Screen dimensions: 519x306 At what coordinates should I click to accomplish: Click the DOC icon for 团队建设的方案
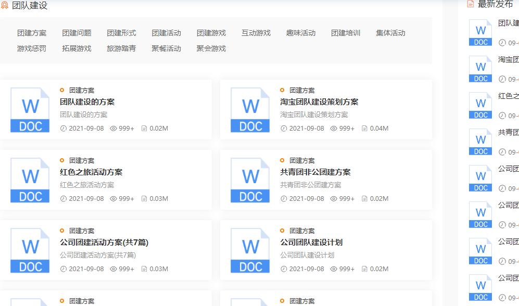click(29, 109)
